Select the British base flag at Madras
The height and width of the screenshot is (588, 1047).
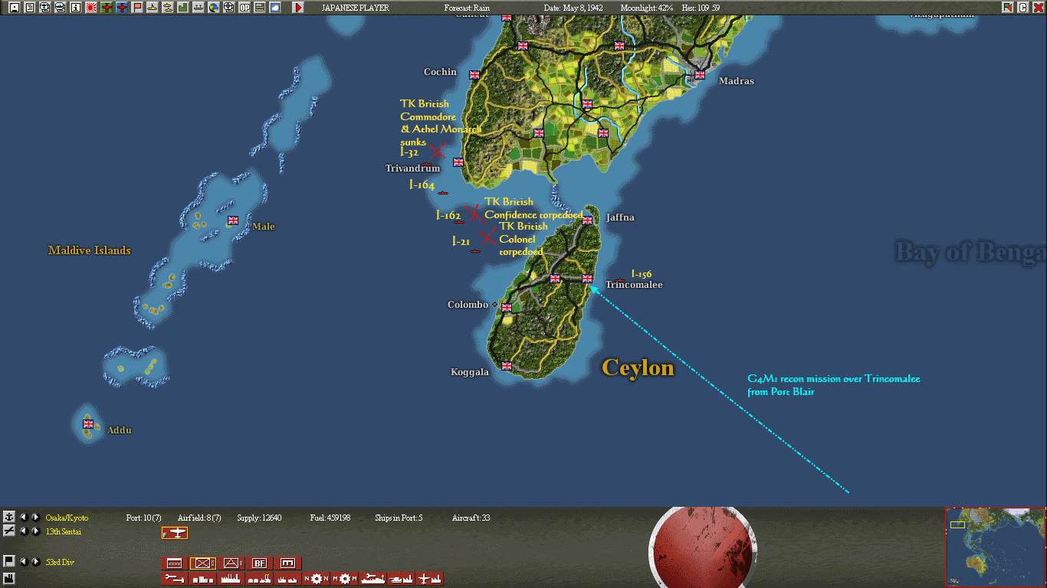coord(699,75)
